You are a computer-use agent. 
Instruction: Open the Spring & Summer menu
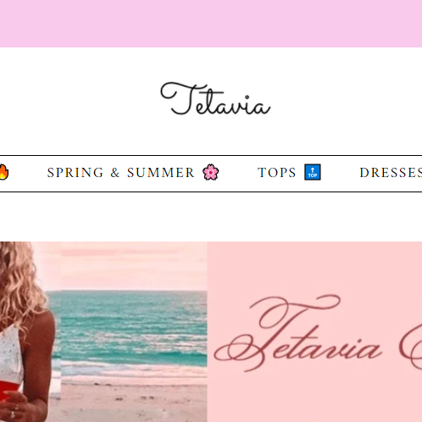[121, 173]
